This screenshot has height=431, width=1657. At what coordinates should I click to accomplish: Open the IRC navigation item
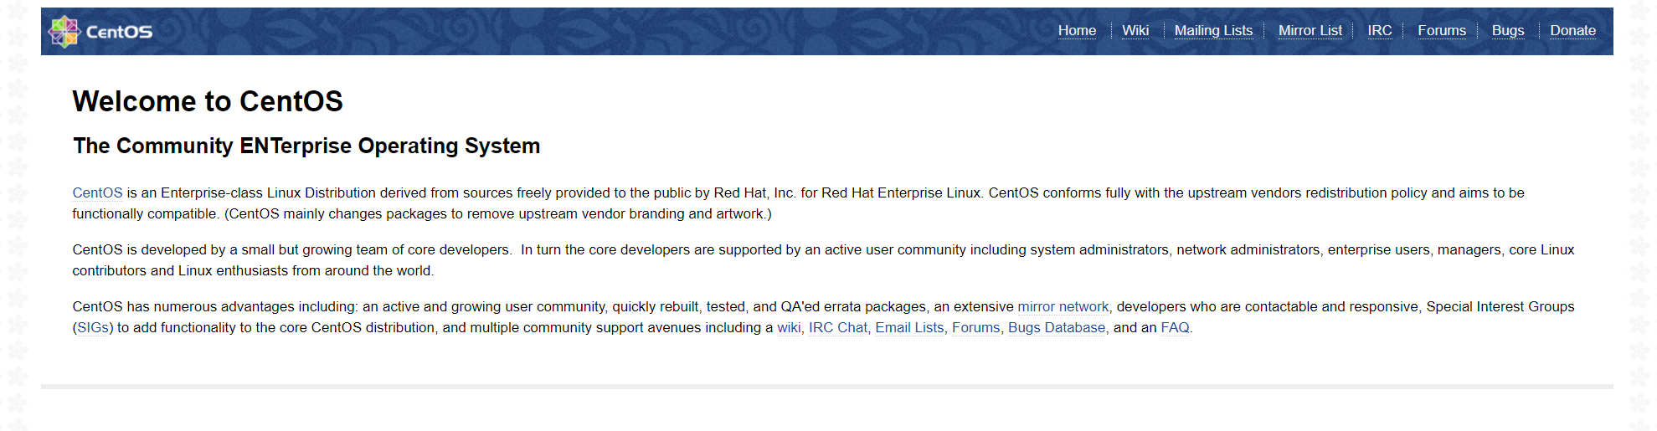1380,30
